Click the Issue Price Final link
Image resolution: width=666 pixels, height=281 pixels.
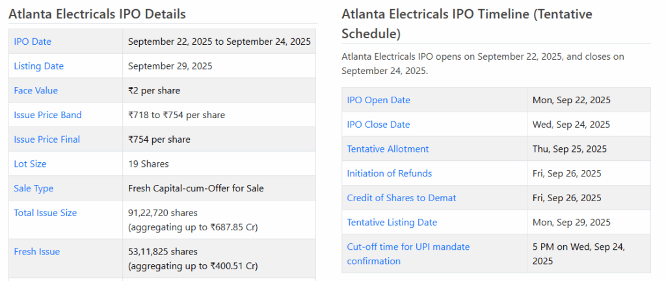47,140
